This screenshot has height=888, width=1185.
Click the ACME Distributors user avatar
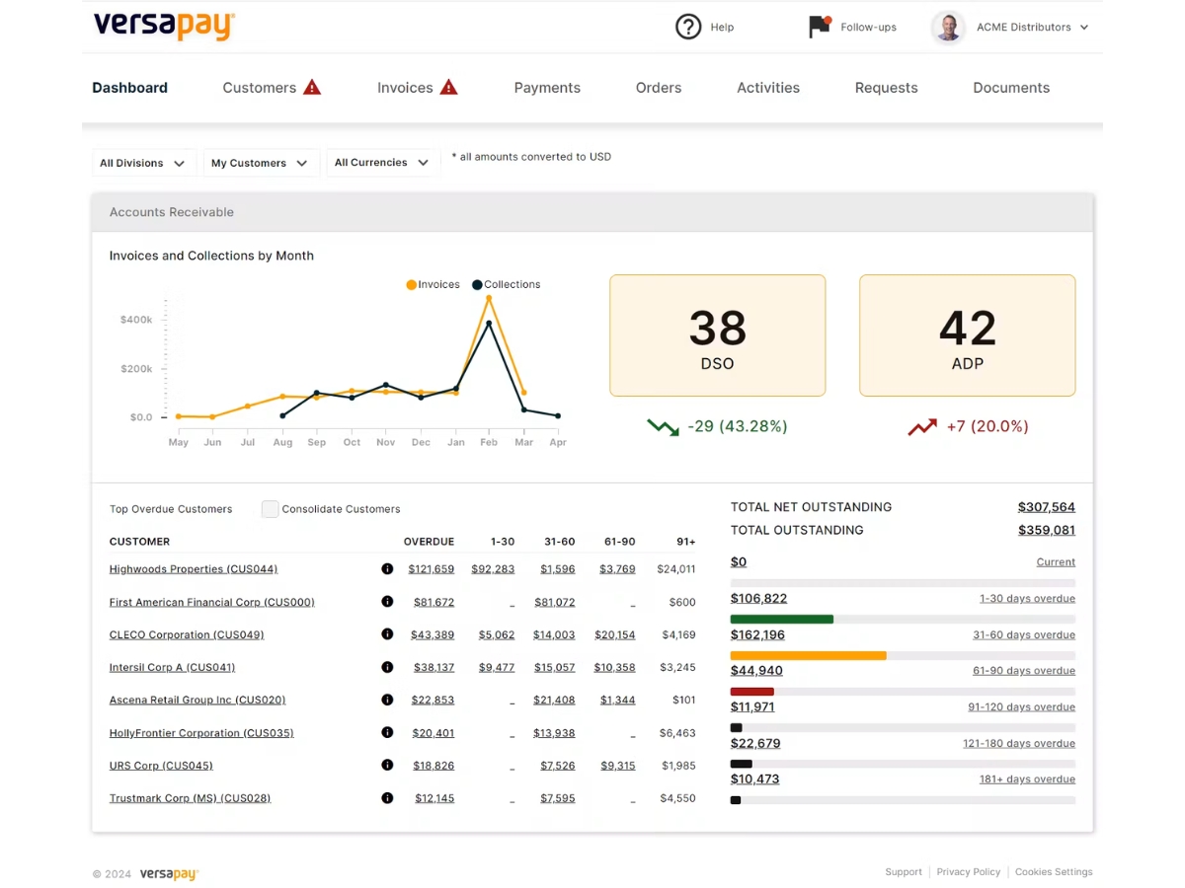pos(948,27)
